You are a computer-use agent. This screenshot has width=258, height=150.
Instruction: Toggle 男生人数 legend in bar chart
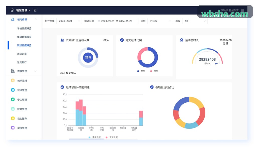pyautogui.click(x=95, y=137)
